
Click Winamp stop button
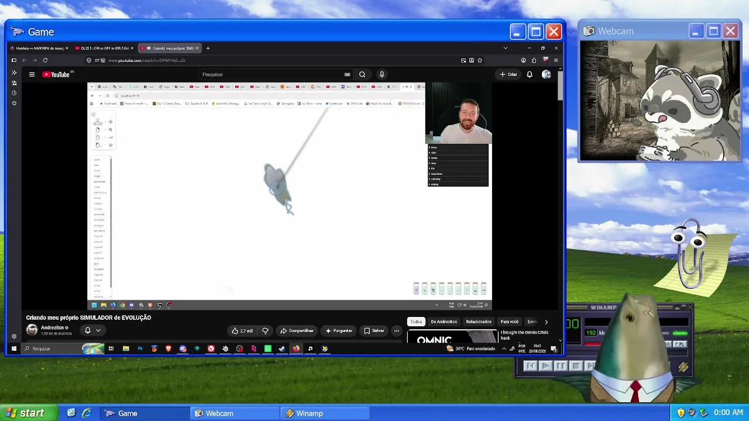click(x=575, y=366)
